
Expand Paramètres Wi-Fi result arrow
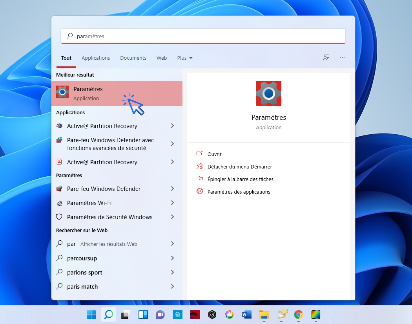172,203
